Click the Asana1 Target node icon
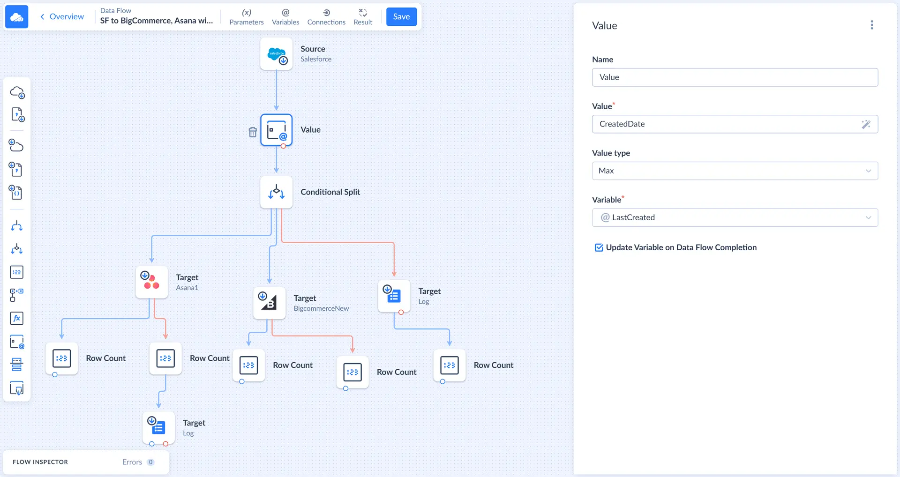 [x=151, y=282]
